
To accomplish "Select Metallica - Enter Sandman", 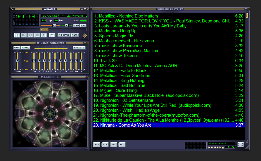I will [169, 76].
